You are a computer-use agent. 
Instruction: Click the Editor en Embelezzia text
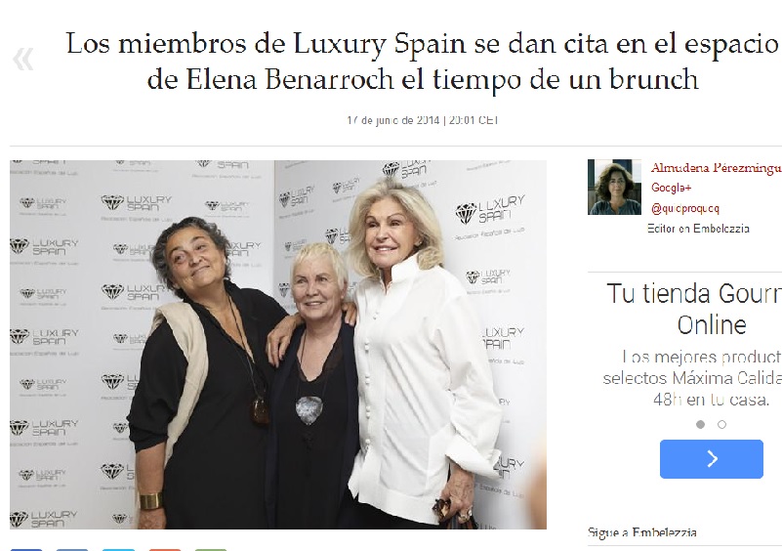(x=698, y=228)
